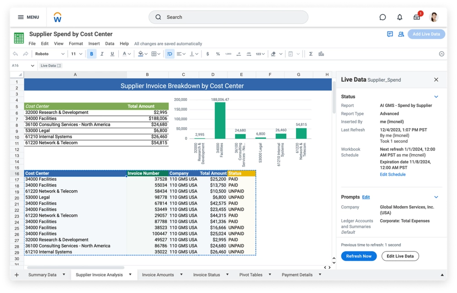This screenshot has width=457, height=293.
Task: Apply currency format with the dollar icon
Action: tap(208, 54)
